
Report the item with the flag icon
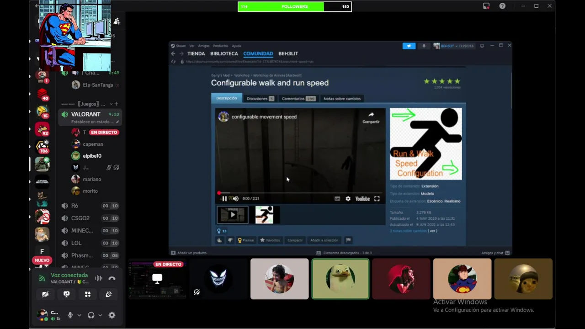(x=348, y=240)
